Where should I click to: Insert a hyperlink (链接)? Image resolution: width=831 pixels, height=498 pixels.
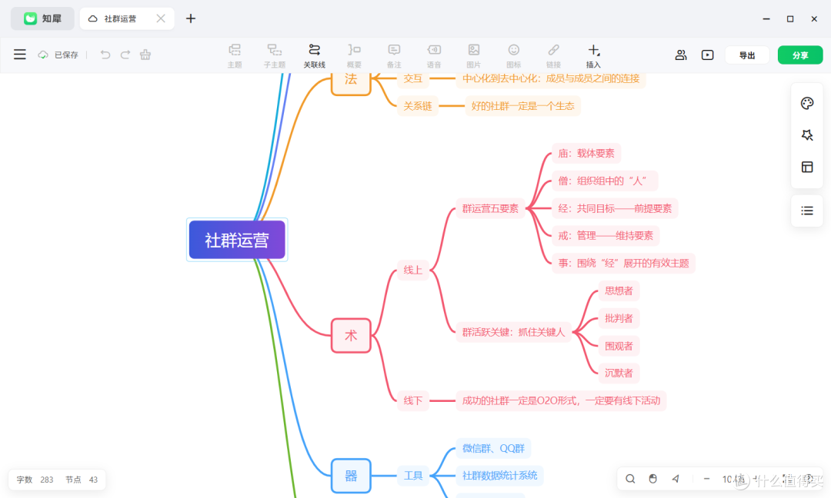coord(553,56)
